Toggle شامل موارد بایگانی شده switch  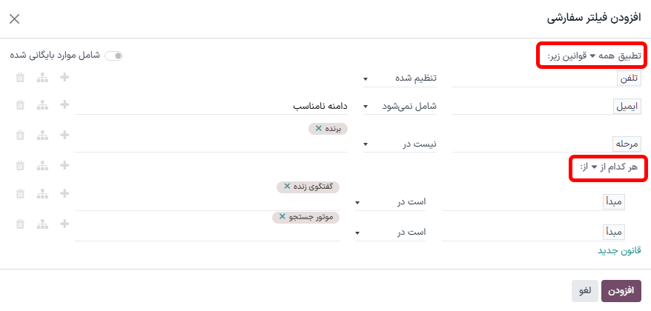[x=114, y=56]
